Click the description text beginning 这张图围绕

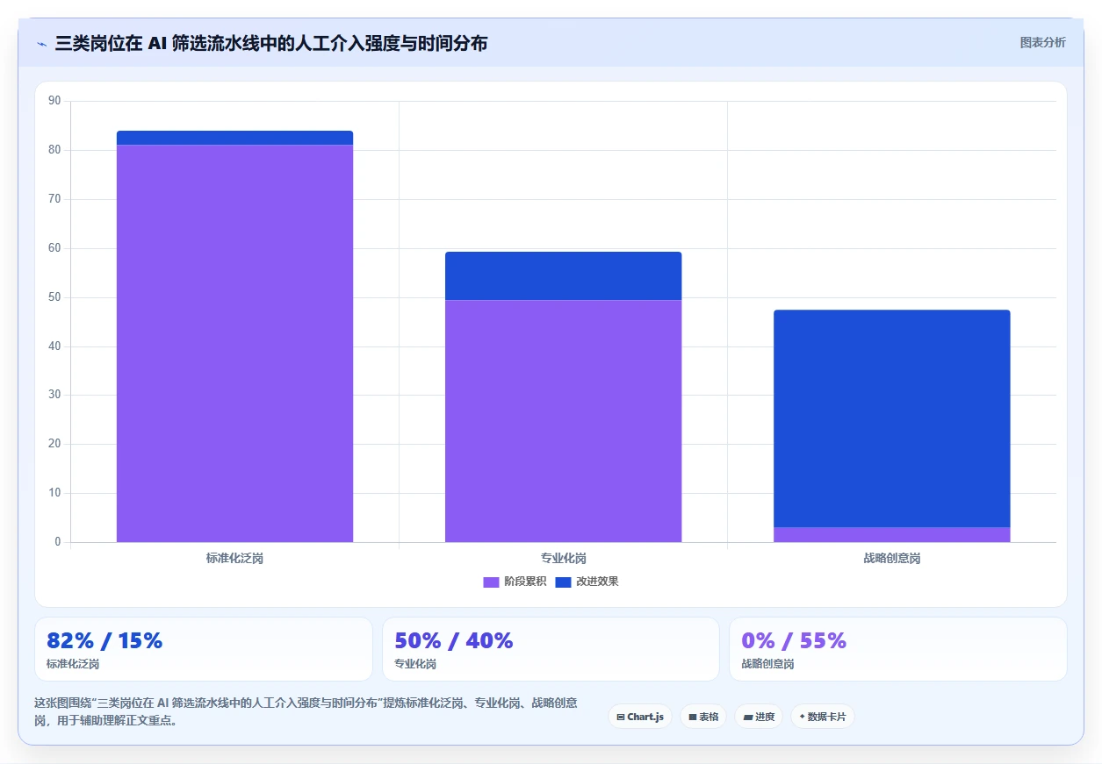(306, 711)
